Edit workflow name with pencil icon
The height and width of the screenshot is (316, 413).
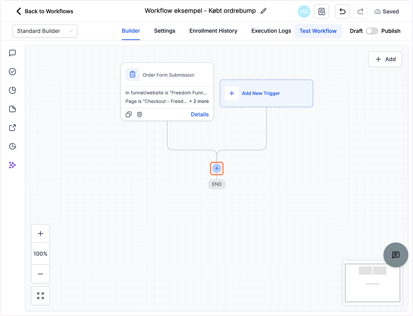[264, 11]
